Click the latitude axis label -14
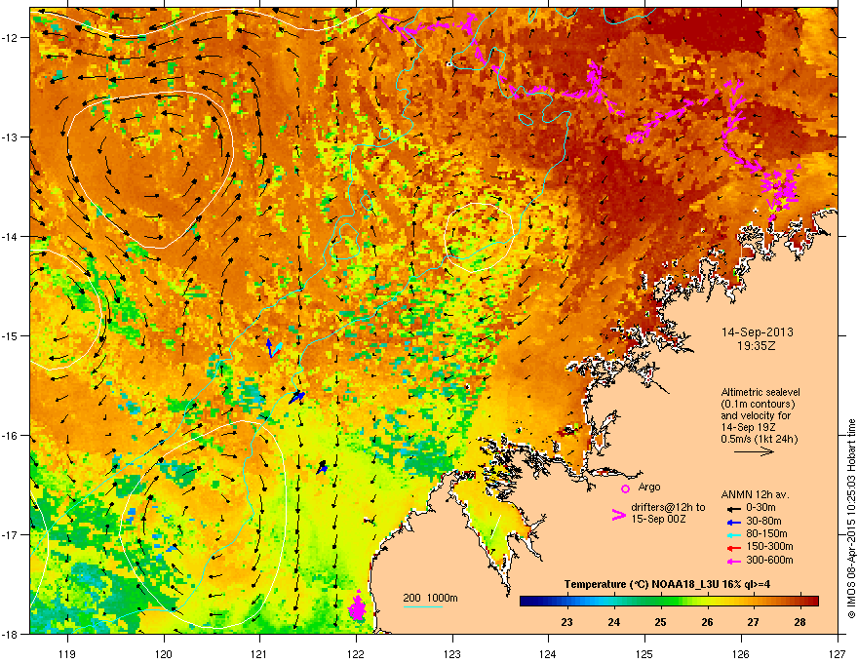This screenshot has height=663, width=858. [x=10, y=237]
